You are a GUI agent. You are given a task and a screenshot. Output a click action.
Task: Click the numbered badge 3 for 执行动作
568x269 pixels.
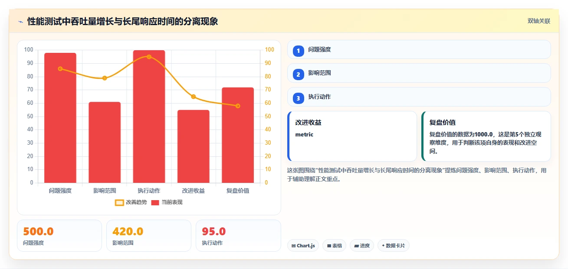tap(298, 98)
